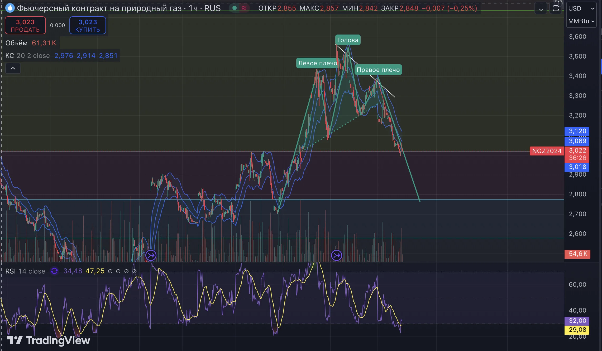Click the down-arrow scroll button
Image resolution: width=602 pixels, height=351 pixels.
(x=541, y=8)
